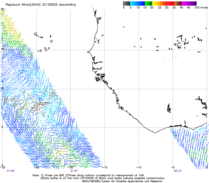Select the orange 25-30 knots color band
The height and width of the screenshot is (183, 209).
[163, 3]
